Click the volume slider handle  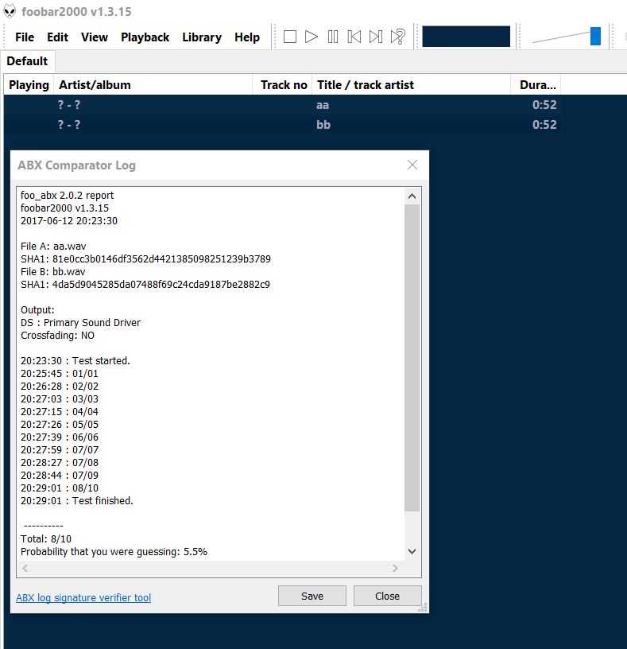pos(595,37)
